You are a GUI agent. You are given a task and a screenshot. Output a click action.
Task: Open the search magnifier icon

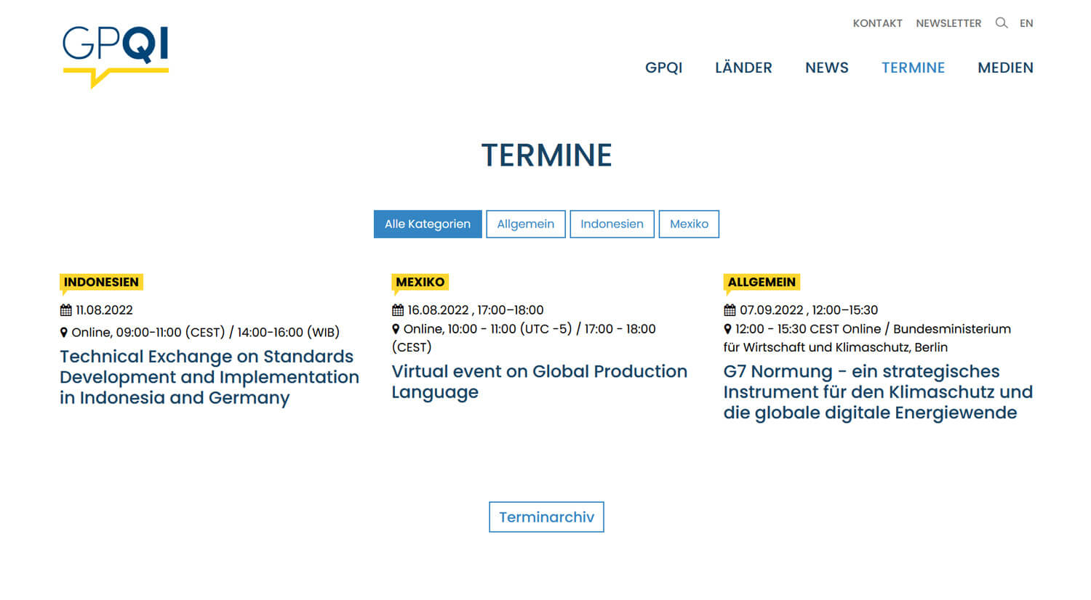coord(1002,23)
